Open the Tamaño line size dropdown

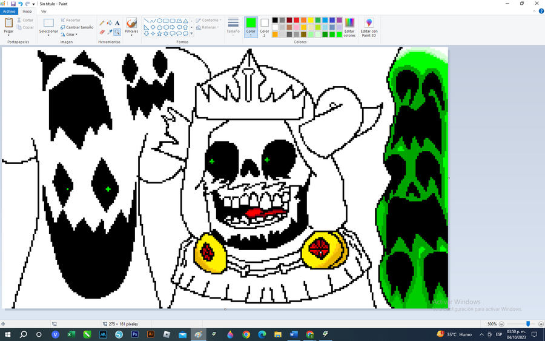[x=233, y=27]
